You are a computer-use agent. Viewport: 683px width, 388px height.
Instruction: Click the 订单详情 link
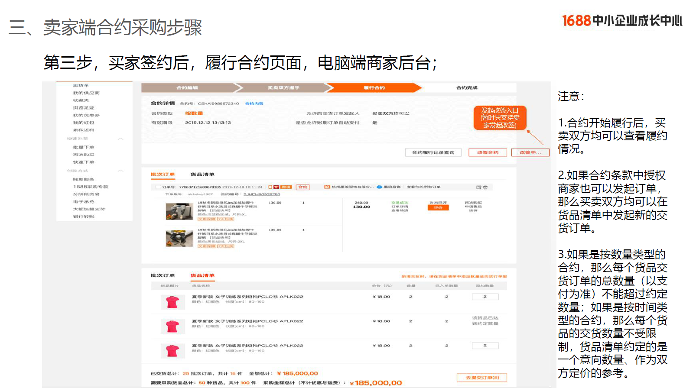coord(400,207)
